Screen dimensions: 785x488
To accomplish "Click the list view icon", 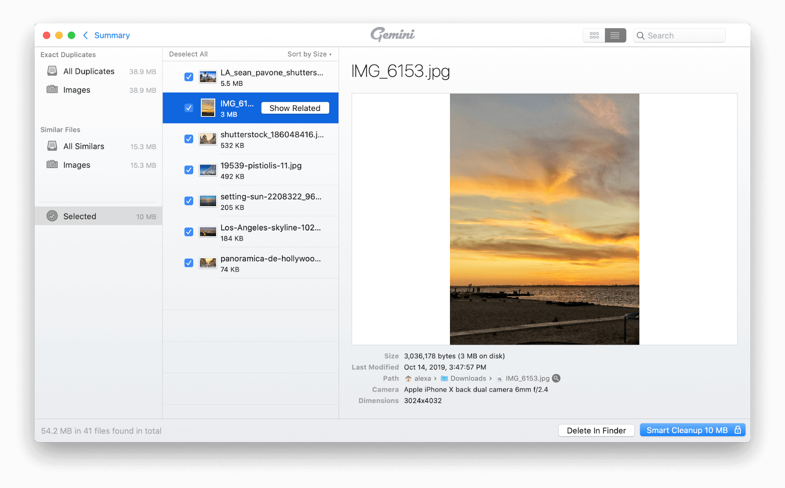I will (x=615, y=35).
